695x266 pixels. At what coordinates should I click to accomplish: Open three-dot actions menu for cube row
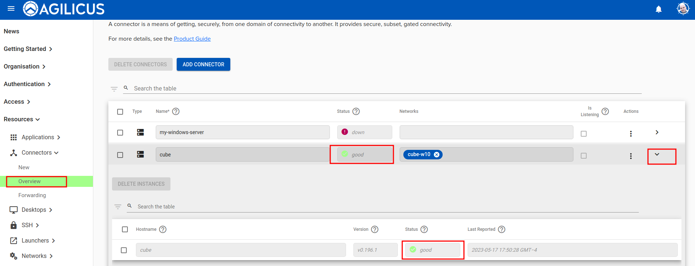click(631, 156)
